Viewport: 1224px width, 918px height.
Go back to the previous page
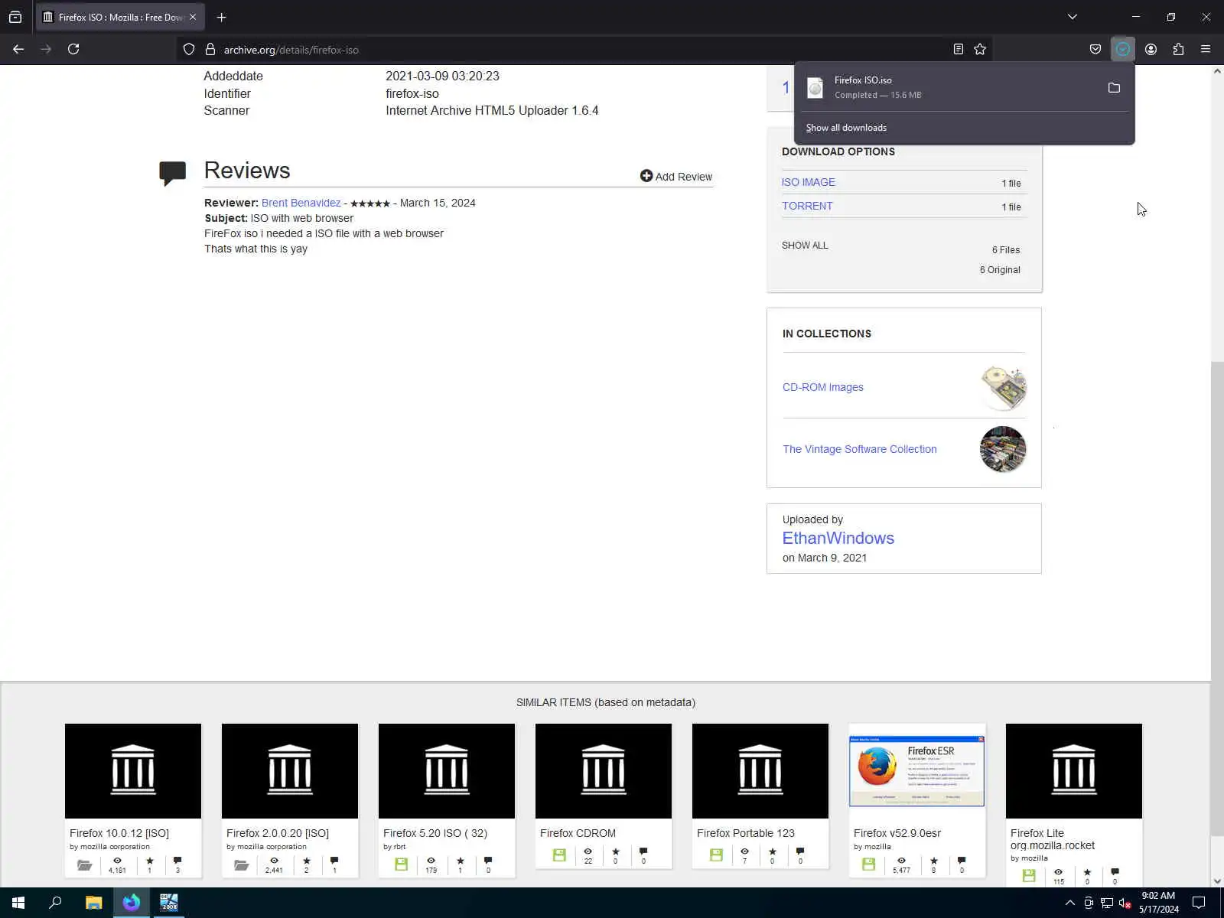click(x=18, y=49)
